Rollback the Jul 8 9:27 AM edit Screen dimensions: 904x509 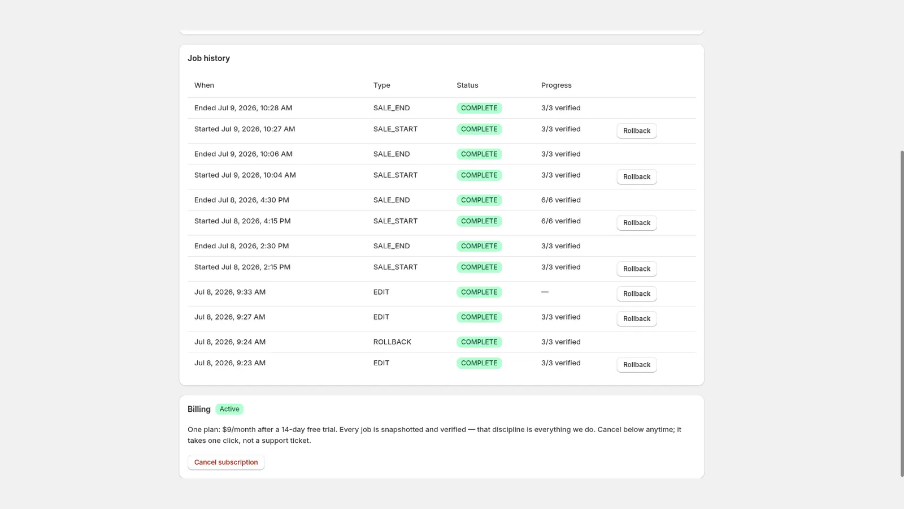click(636, 319)
